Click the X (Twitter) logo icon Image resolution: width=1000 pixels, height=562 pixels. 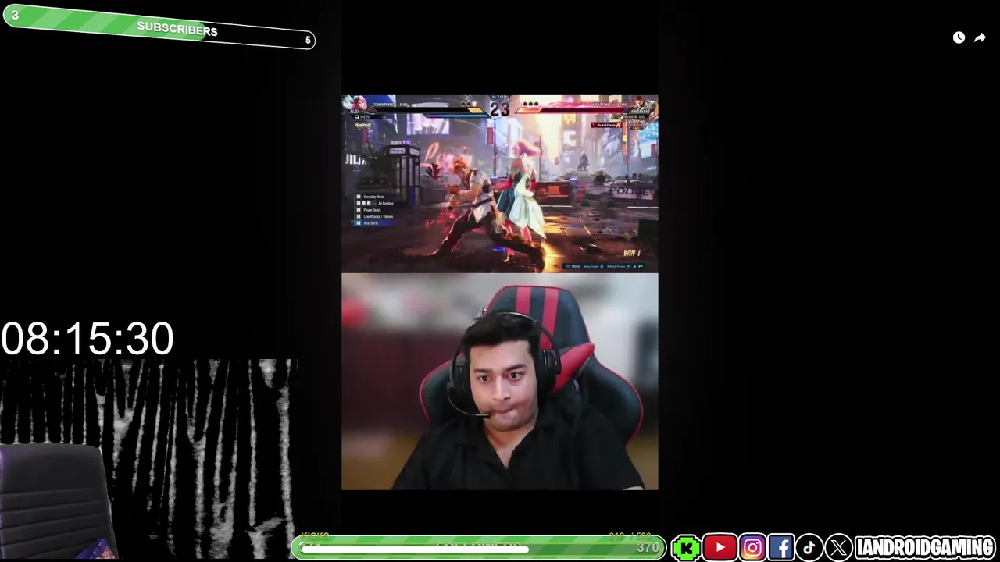pos(838,548)
